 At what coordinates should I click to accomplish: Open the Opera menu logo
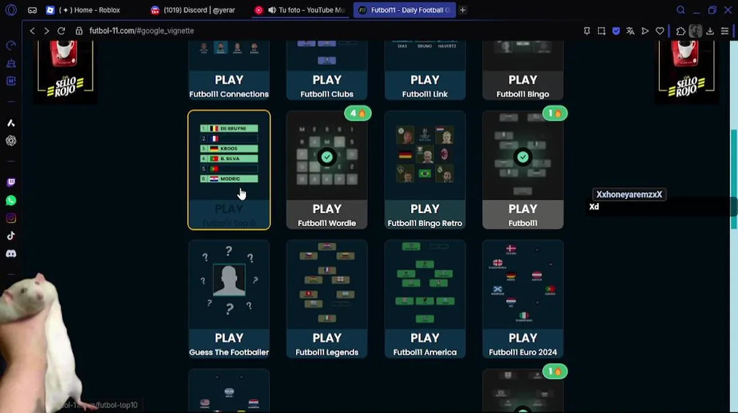[x=11, y=10]
